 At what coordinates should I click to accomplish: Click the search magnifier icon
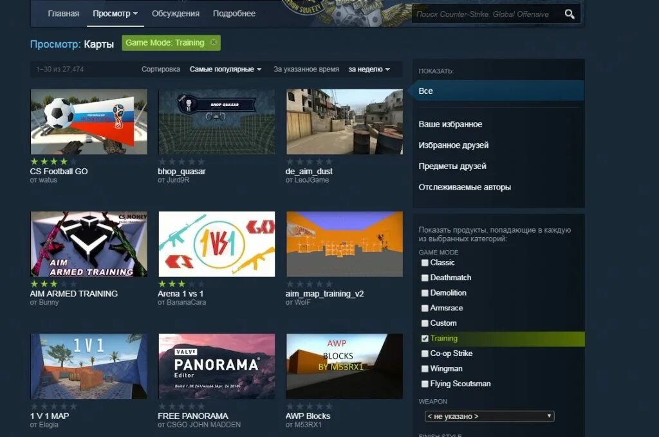[x=570, y=14]
